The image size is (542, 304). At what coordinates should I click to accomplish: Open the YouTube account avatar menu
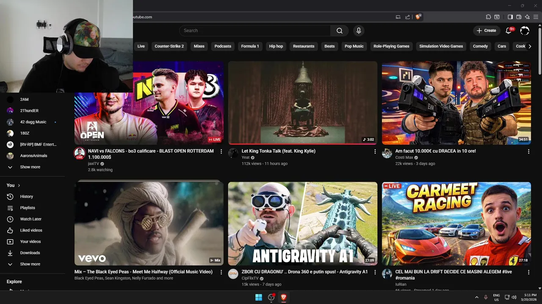pyautogui.click(x=525, y=30)
